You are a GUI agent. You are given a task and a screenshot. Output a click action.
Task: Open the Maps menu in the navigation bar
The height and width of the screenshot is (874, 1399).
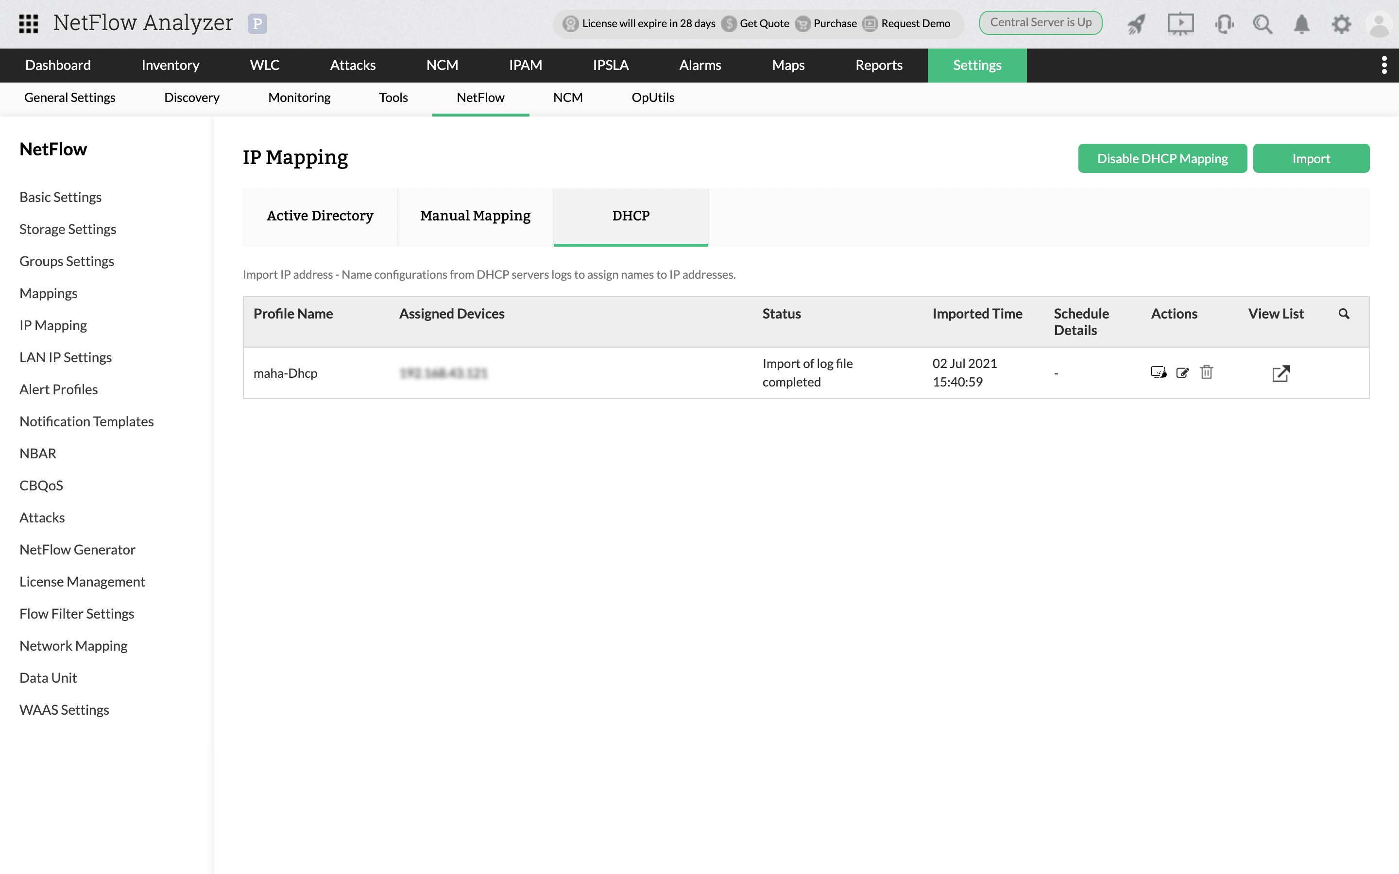tap(788, 66)
